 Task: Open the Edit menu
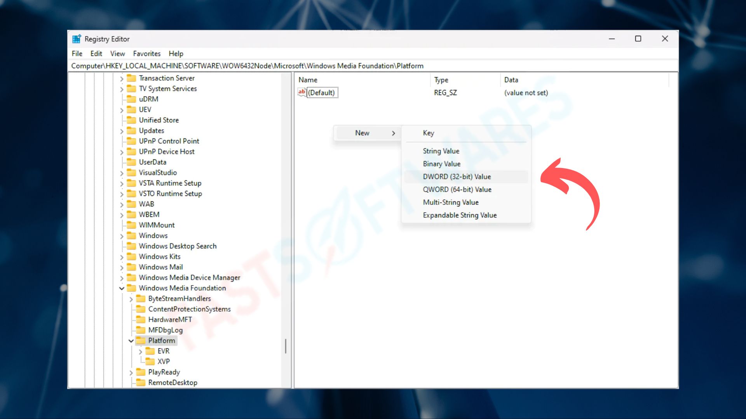click(x=96, y=54)
